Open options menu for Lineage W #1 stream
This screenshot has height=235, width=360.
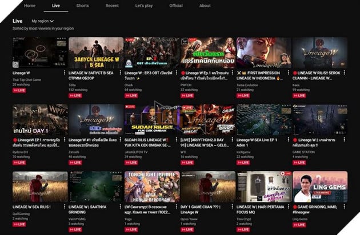pos(121,140)
